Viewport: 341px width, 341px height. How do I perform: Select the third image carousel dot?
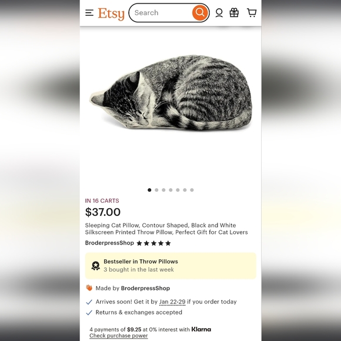pyautogui.click(x=163, y=190)
